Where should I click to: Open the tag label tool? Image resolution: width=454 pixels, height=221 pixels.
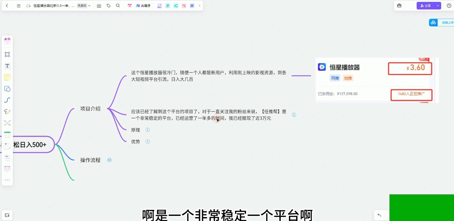click(x=109, y=6)
